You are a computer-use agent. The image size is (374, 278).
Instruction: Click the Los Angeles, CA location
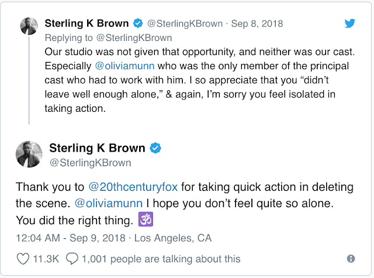point(173,238)
